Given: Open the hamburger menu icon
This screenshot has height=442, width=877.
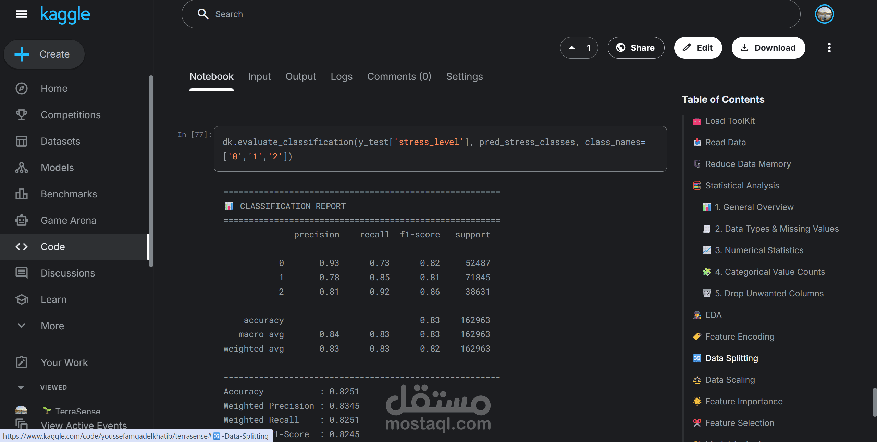Looking at the screenshot, I should tap(21, 14).
